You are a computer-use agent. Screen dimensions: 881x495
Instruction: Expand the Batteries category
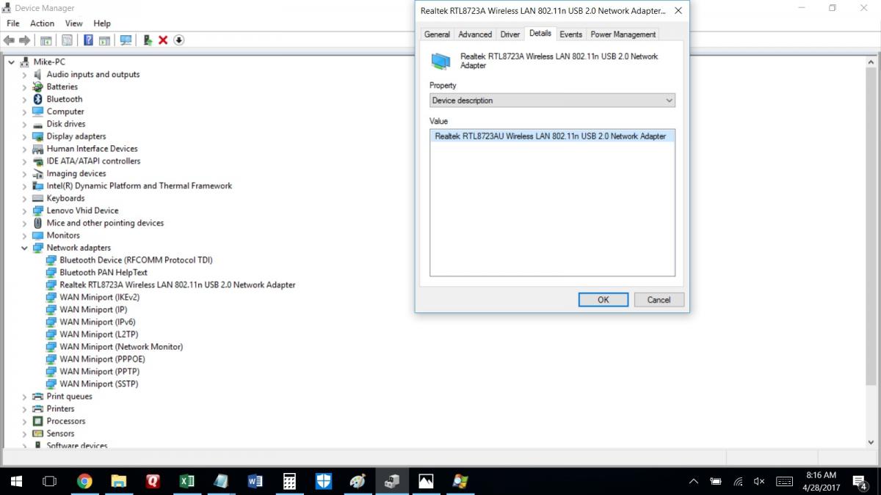pos(25,87)
